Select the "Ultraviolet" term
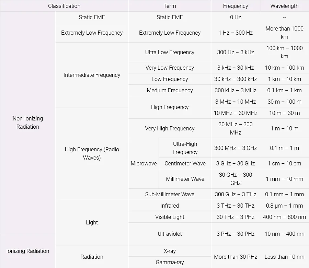Screen dimensions: 309x268 tap(170, 234)
